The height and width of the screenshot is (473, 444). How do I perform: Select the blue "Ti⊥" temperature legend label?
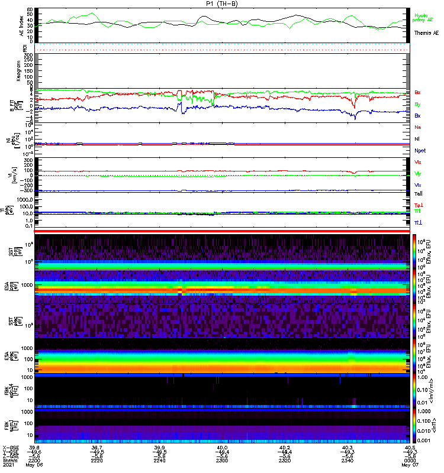pyautogui.click(x=418, y=223)
